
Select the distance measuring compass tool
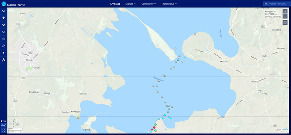pyautogui.click(x=3, y=60)
